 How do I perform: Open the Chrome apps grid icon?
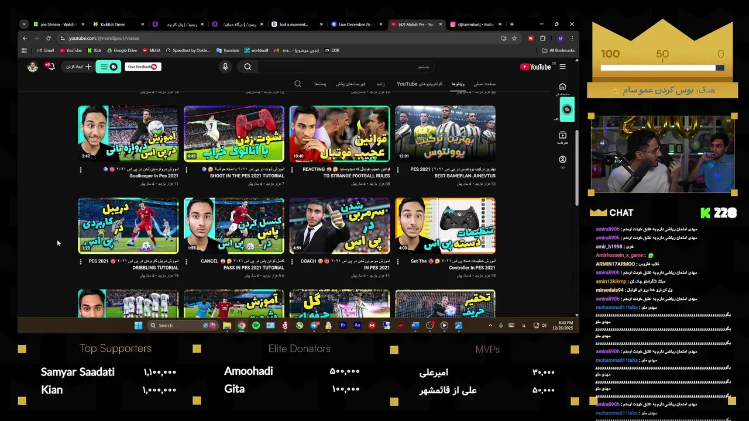point(24,50)
